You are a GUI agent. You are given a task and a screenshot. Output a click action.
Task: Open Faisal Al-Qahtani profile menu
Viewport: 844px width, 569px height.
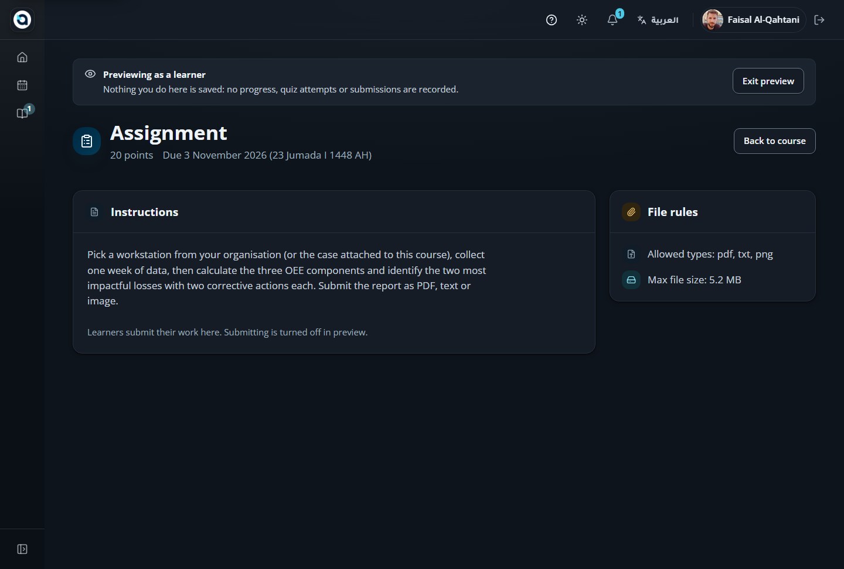(x=753, y=20)
